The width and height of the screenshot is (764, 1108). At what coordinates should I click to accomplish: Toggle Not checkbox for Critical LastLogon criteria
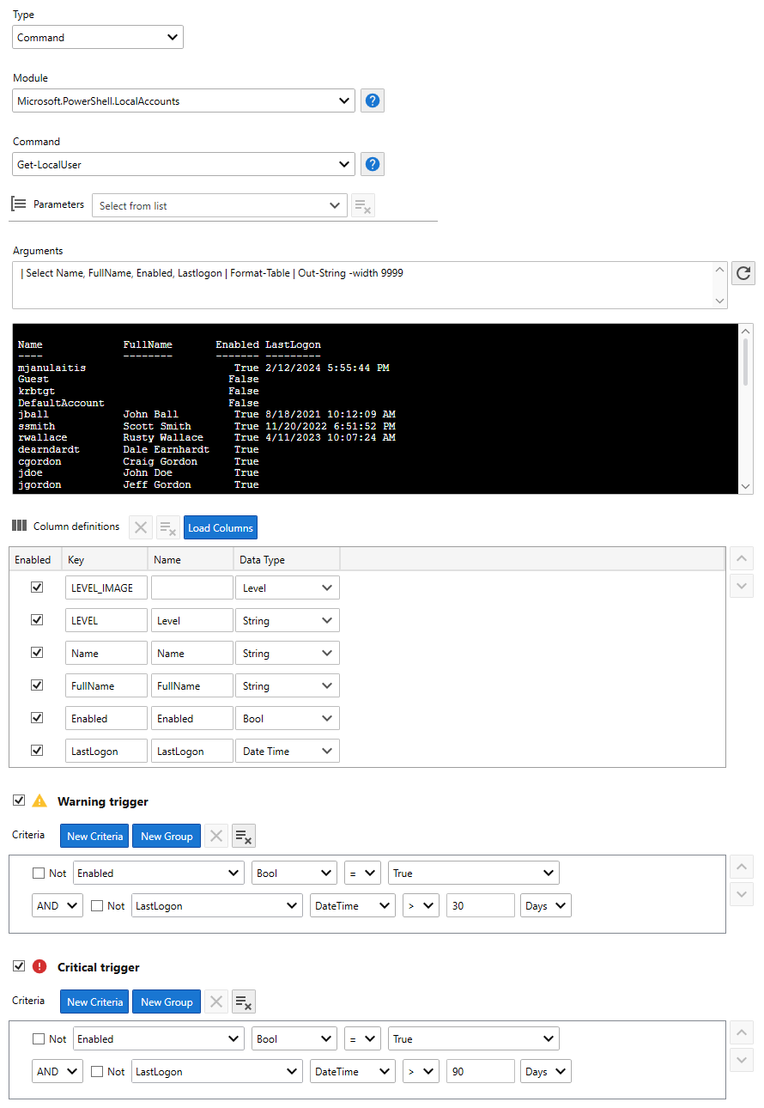pos(97,1071)
